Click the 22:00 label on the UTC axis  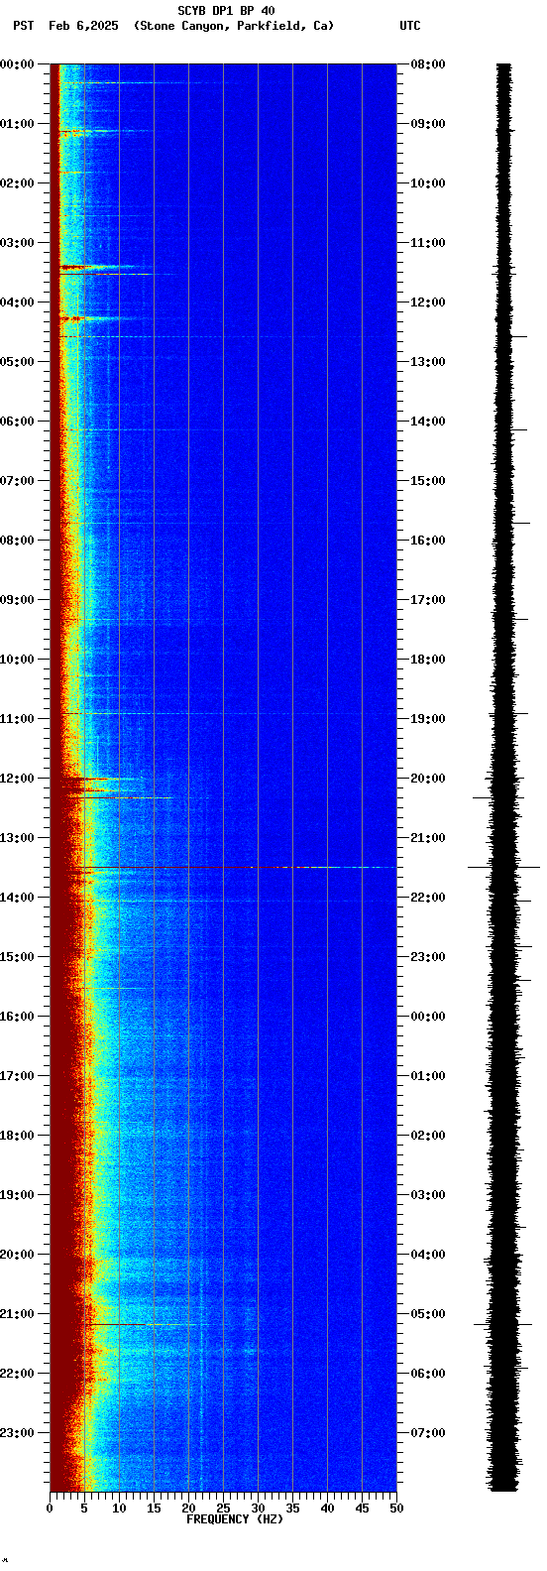click(428, 898)
